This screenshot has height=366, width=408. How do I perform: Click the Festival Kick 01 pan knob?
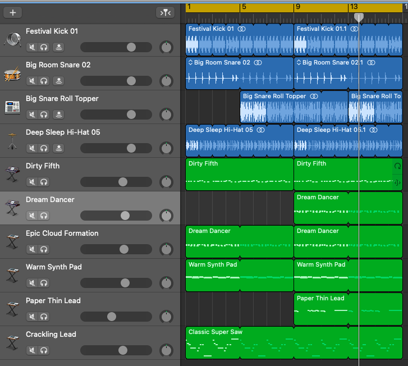tap(166, 47)
